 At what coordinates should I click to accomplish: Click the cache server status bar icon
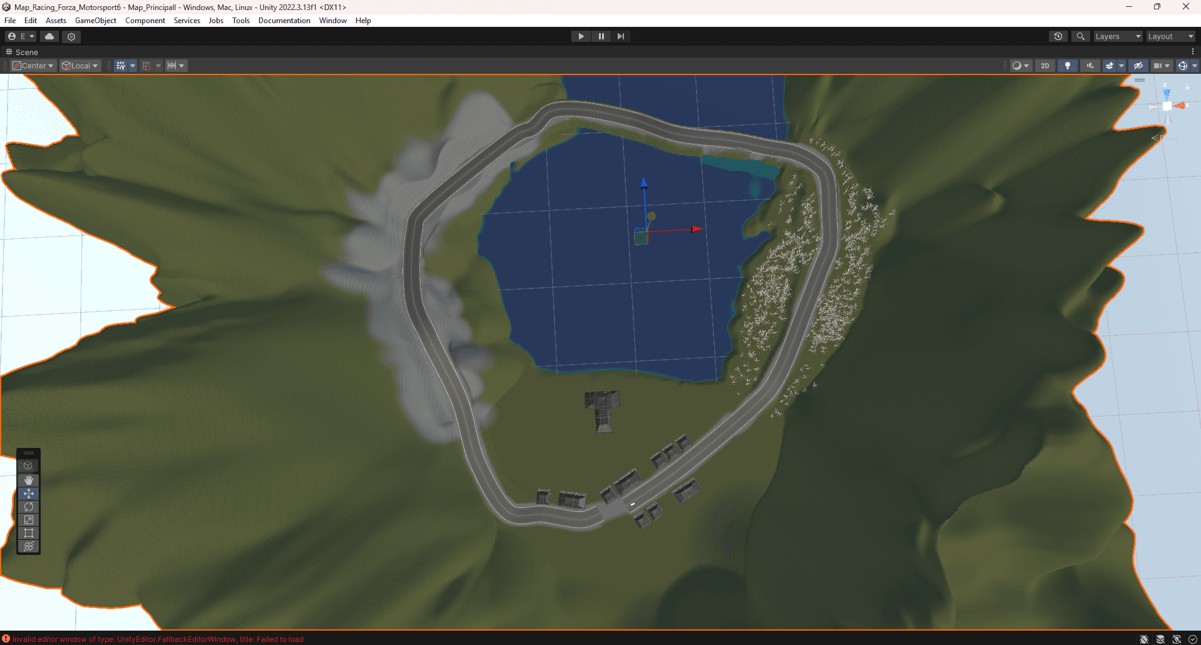click(x=1160, y=639)
